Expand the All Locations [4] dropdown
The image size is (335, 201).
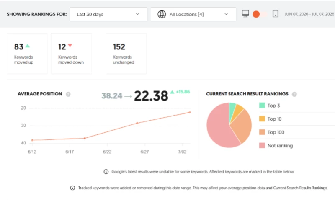(193, 14)
